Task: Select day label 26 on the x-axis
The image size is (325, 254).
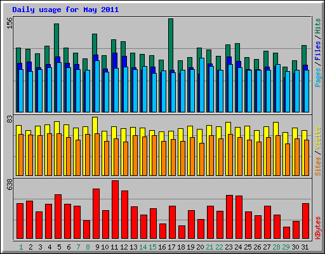Action: 257,247
